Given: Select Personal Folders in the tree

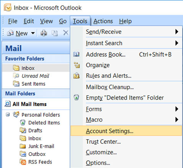Looking at the screenshot, I should tap(41, 115).
